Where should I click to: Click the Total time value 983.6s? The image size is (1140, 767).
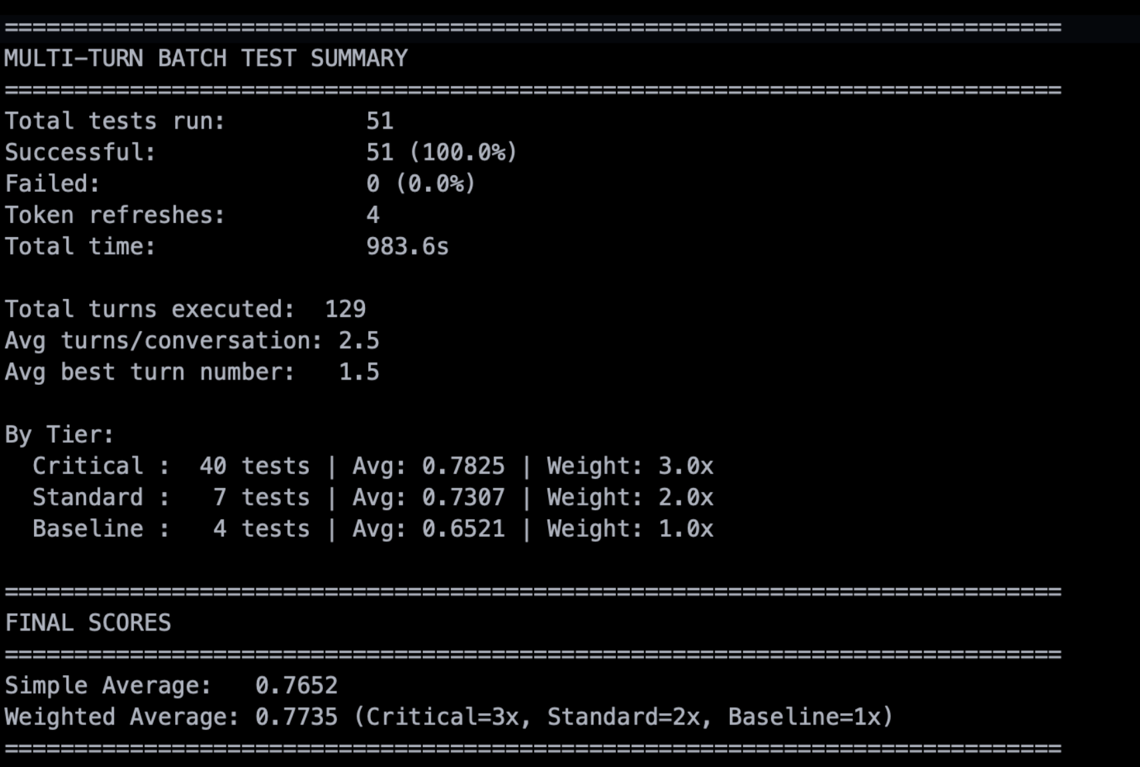(x=408, y=247)
